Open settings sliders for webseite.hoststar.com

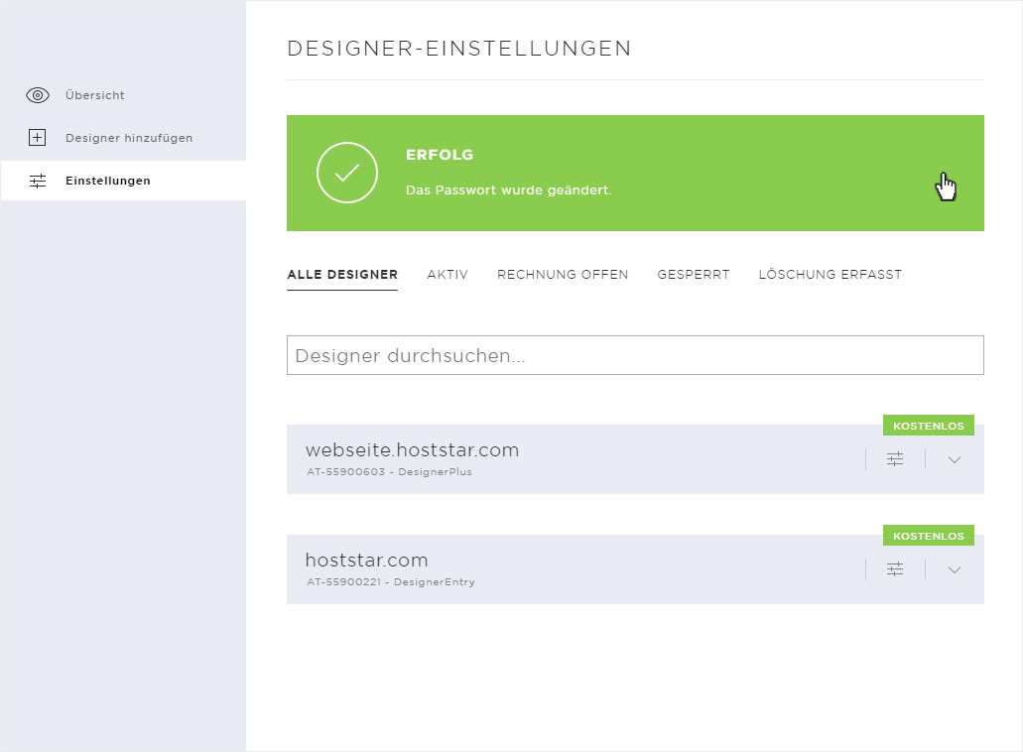click(895, 459)
